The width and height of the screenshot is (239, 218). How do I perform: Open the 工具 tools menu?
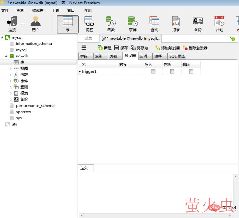coord(55,10)
